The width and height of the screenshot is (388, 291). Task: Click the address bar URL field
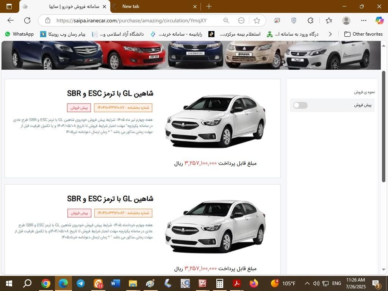click(x=131, y=20)
